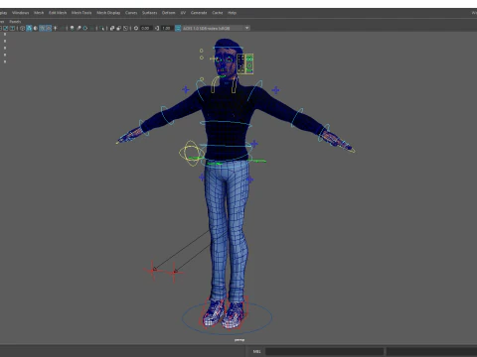Toggle X-ray display icon

pyautogui.click(x=112, y=28)
